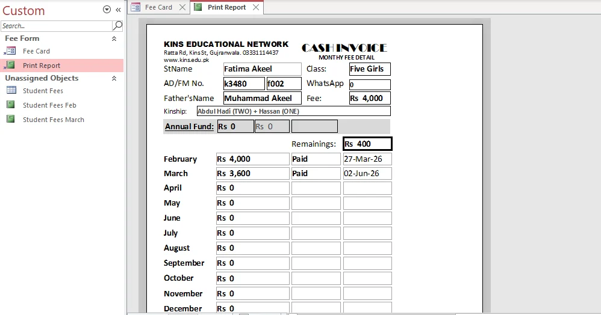Open Student Fees Feb label in navigation
This screenshot has width=601, height=315.
(49, 105)
